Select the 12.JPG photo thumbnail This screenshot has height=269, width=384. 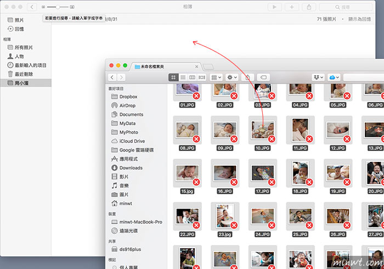338,130
